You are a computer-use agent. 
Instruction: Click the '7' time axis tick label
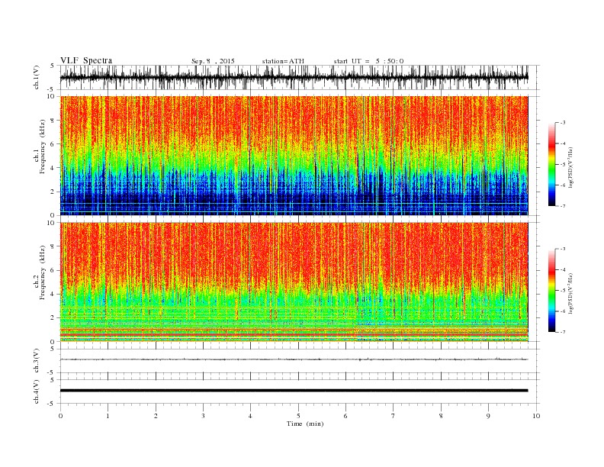pos(394,416)
